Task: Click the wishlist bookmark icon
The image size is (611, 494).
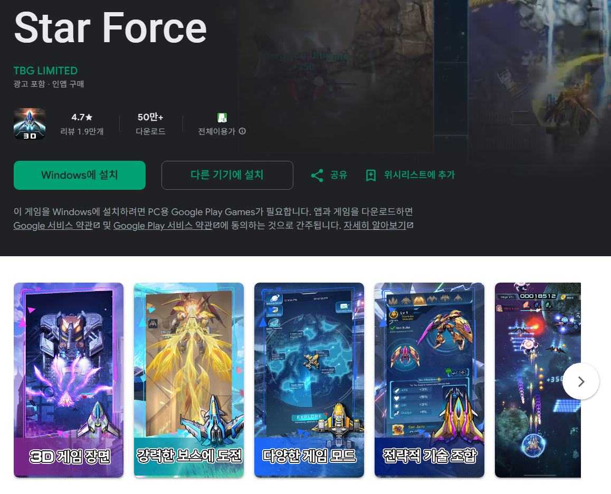Action: 370,176
